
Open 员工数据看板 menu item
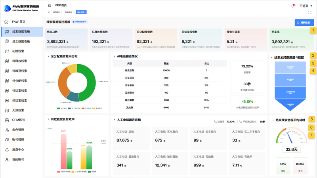22,42
